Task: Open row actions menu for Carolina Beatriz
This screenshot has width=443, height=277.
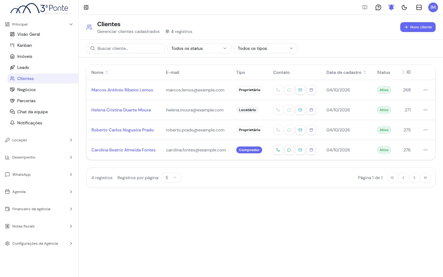Action: click(x=425, y=150)
